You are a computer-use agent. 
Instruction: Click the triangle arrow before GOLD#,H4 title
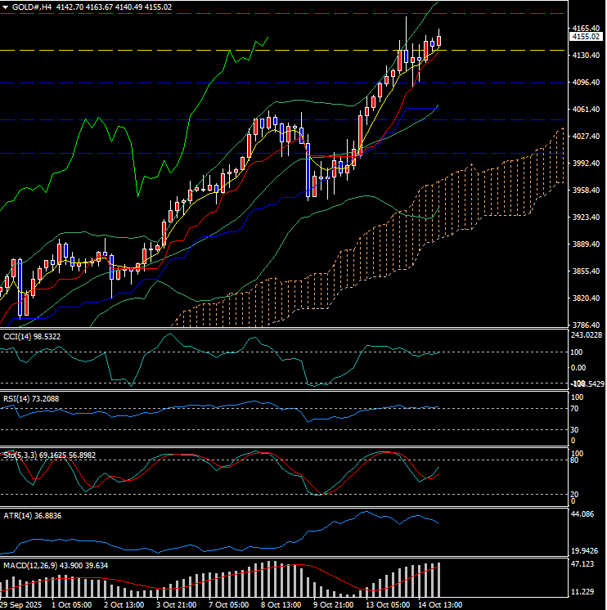point(5,7)
